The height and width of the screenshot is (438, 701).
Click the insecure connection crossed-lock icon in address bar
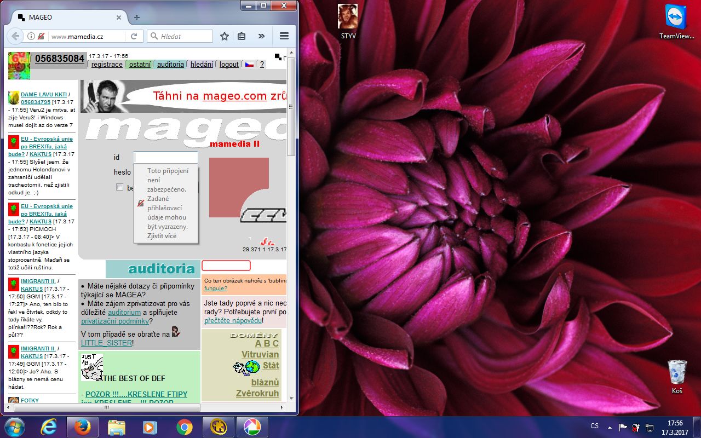click(41, 36)
